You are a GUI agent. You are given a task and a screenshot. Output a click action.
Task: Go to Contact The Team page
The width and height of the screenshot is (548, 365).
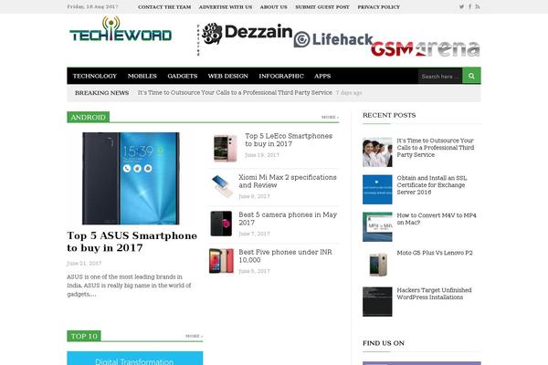point(164,7)
